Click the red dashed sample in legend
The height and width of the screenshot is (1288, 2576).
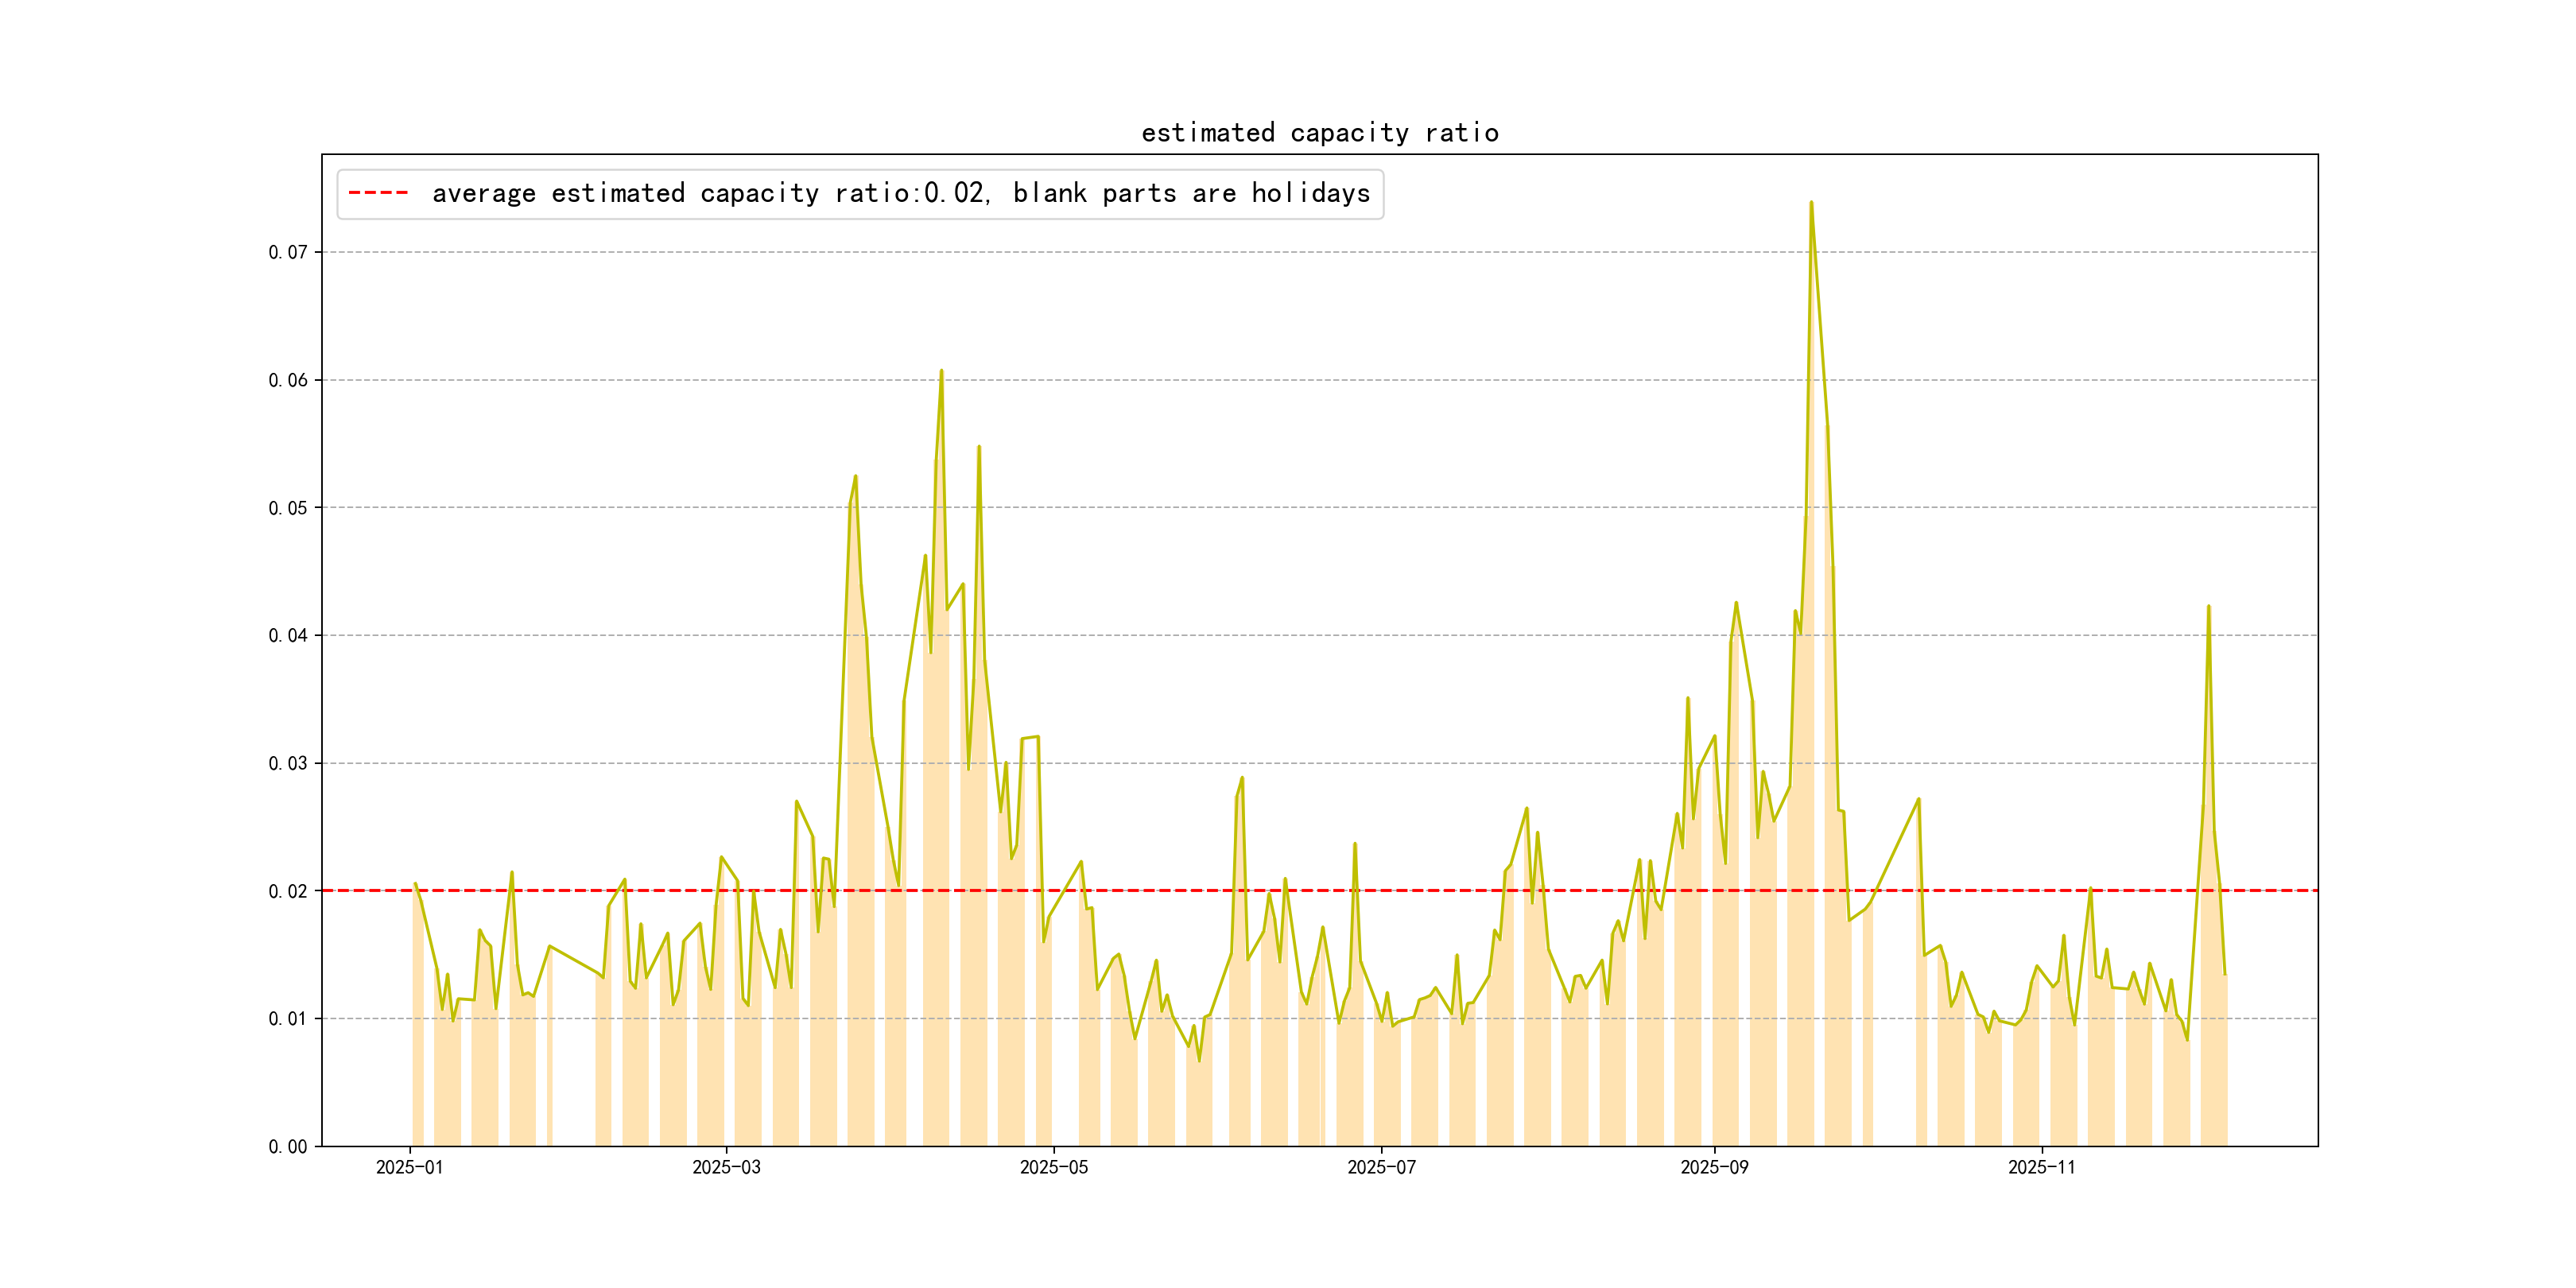coord(378,193)
